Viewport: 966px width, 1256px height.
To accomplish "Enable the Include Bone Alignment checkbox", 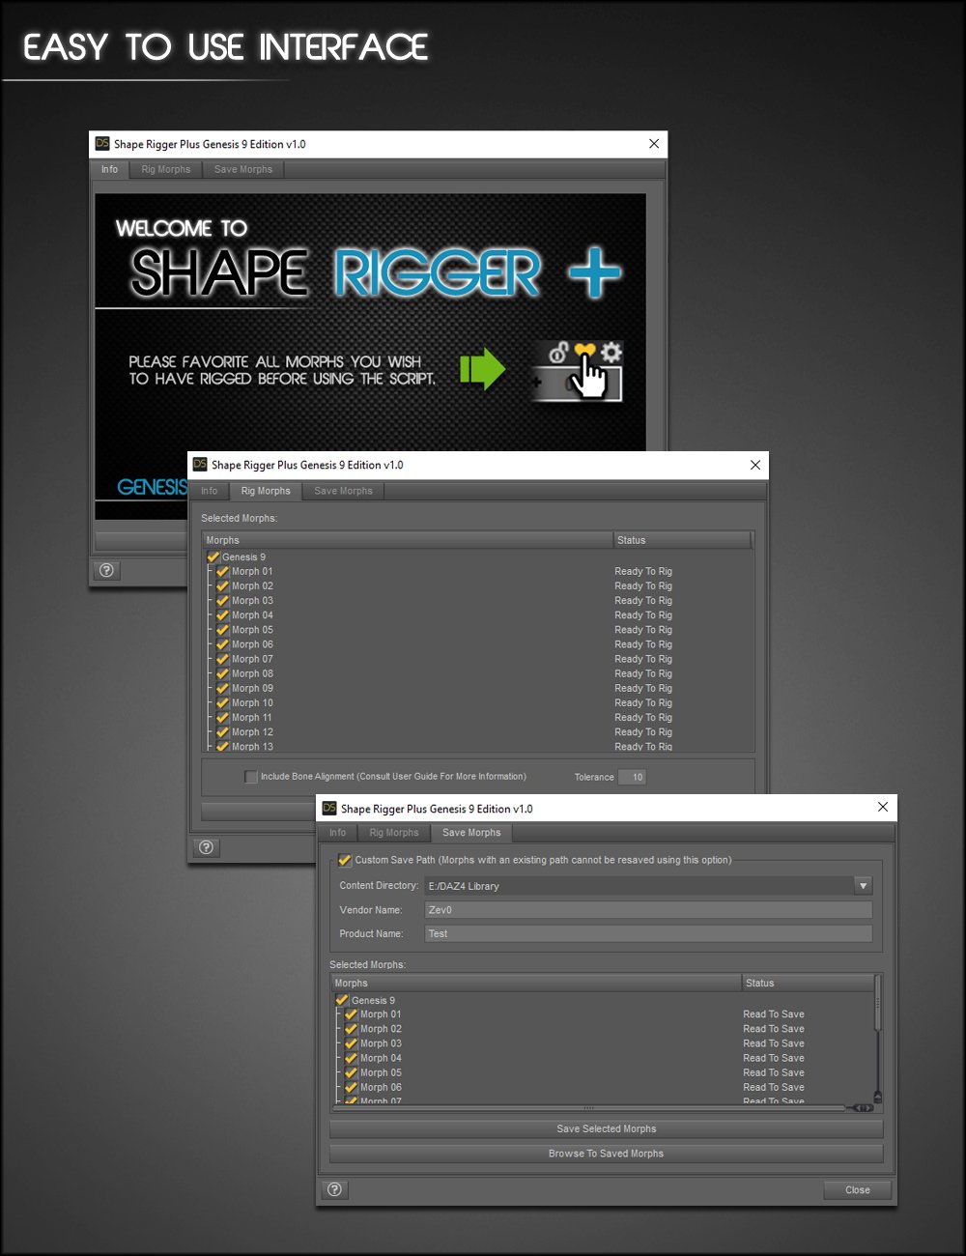I will coord(251,776).
